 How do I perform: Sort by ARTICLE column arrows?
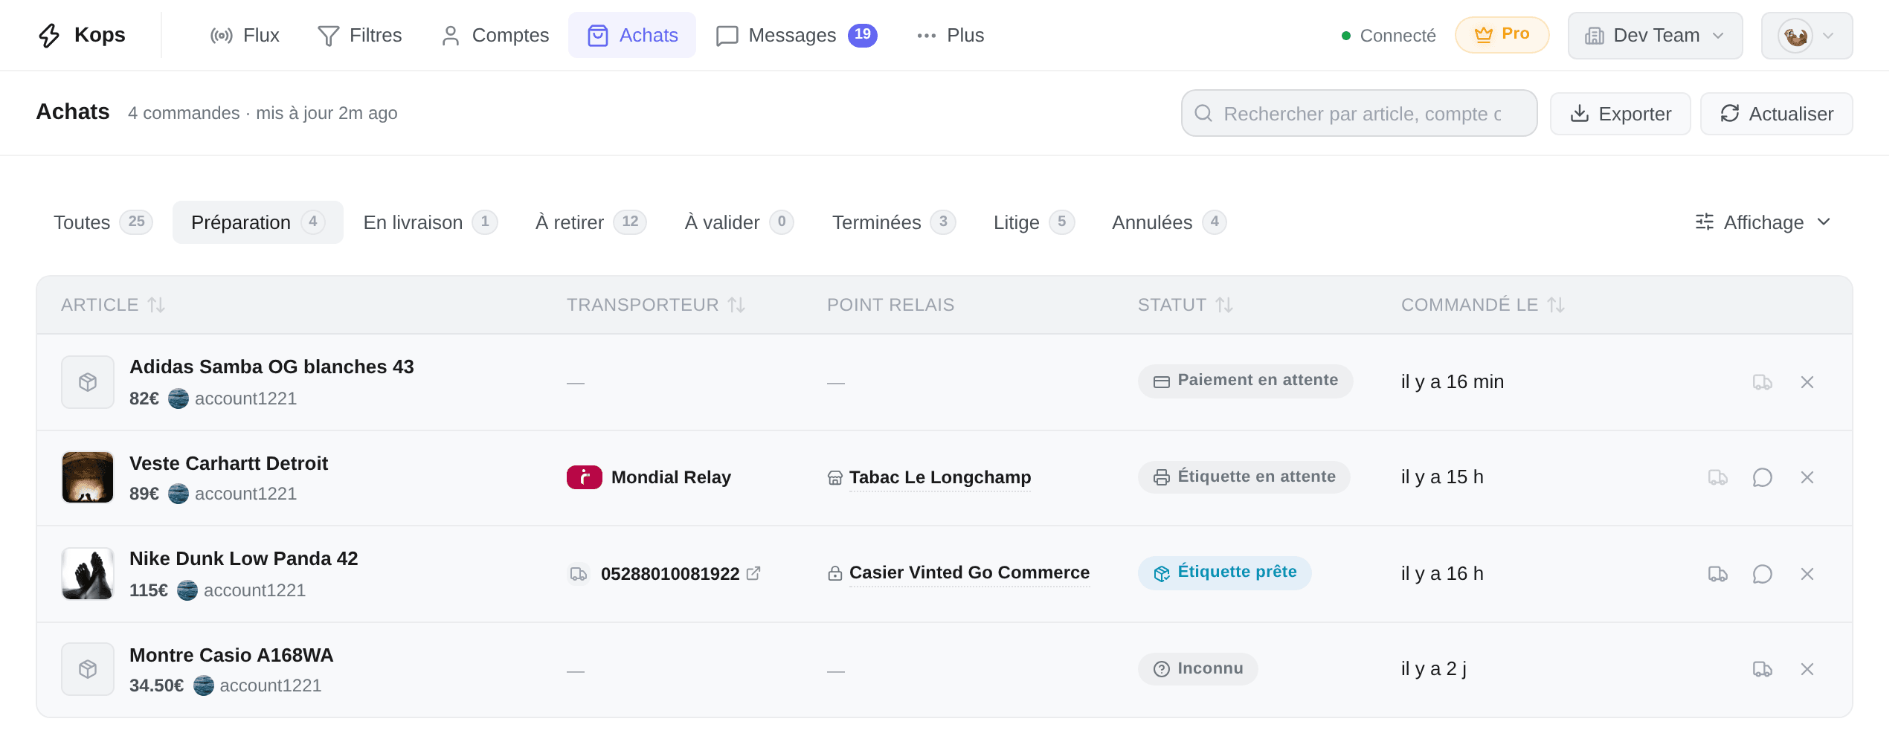(x=156, y=305)
